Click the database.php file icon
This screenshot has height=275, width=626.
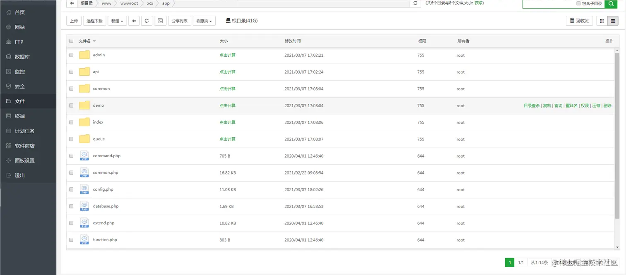[84, 206]
